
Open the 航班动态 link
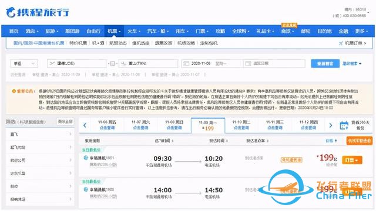(x=117, y=43)
